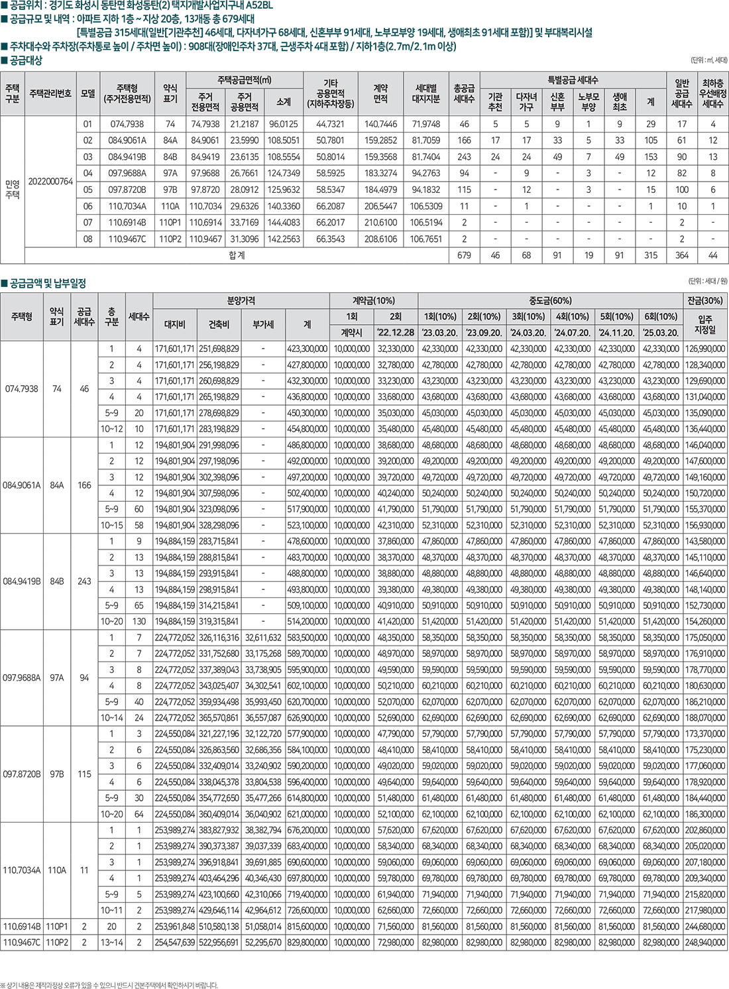Click the 공급금액 및 납부일정 heading
This screenshot has width=729, height=989.
pos(44,283)
